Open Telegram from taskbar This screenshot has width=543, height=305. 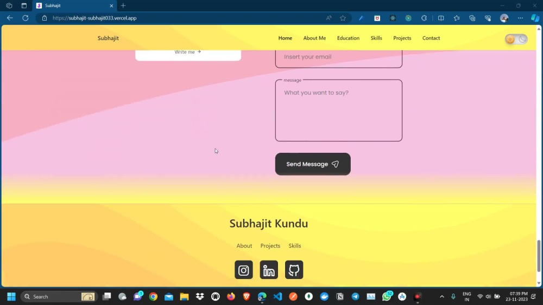click(355, 296)
